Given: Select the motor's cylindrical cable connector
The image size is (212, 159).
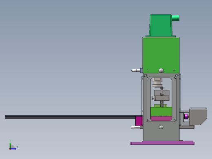Looking at the screenshot, I should click(176, 18).
